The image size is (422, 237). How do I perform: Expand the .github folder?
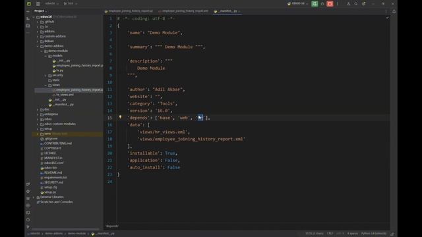[38, 22]
